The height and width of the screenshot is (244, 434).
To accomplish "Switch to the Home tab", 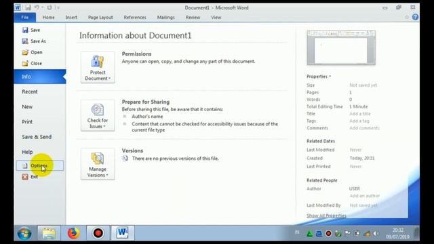I will (x=48, y=17).
